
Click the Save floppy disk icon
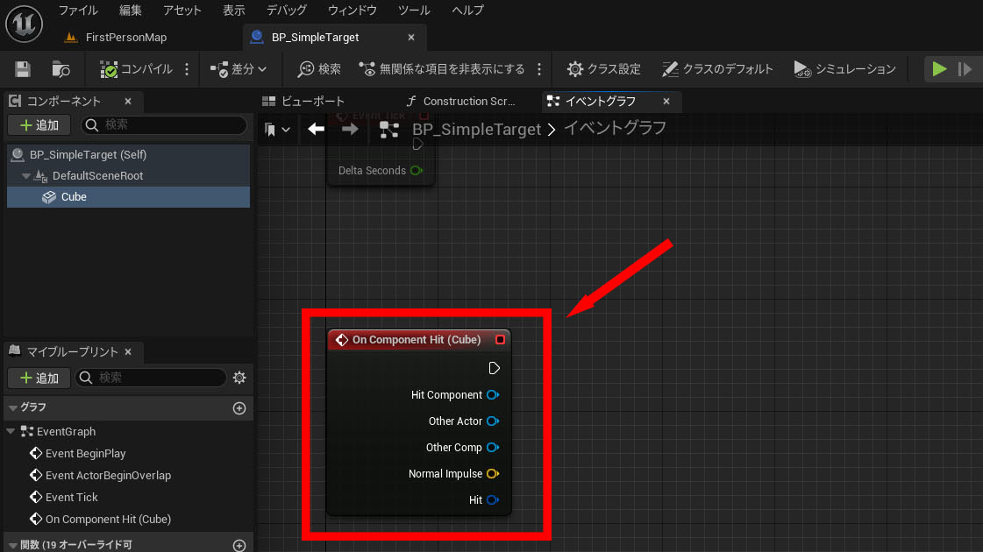click(x=23, y=69)
